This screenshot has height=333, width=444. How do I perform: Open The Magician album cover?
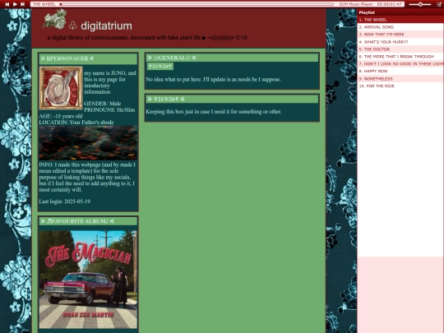pos(88,280)
